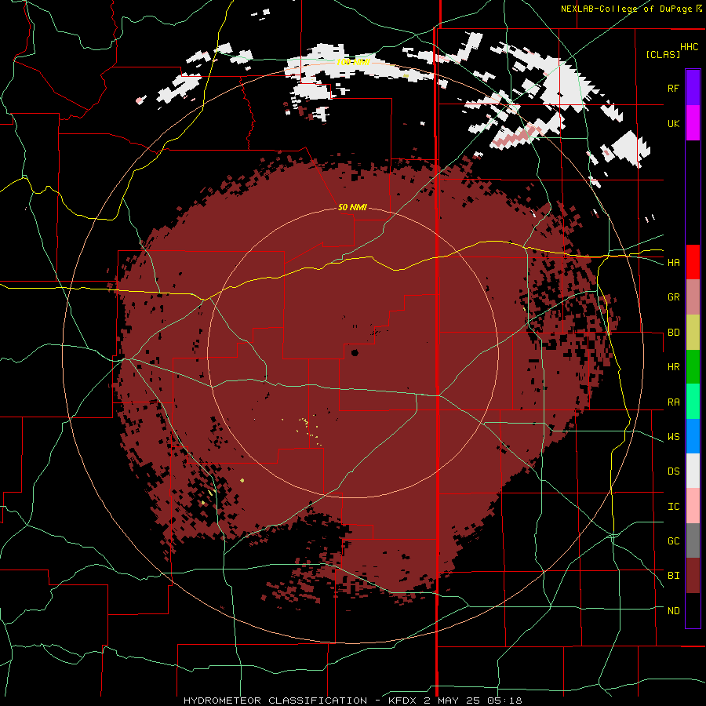Click the RF legend label

673,88
